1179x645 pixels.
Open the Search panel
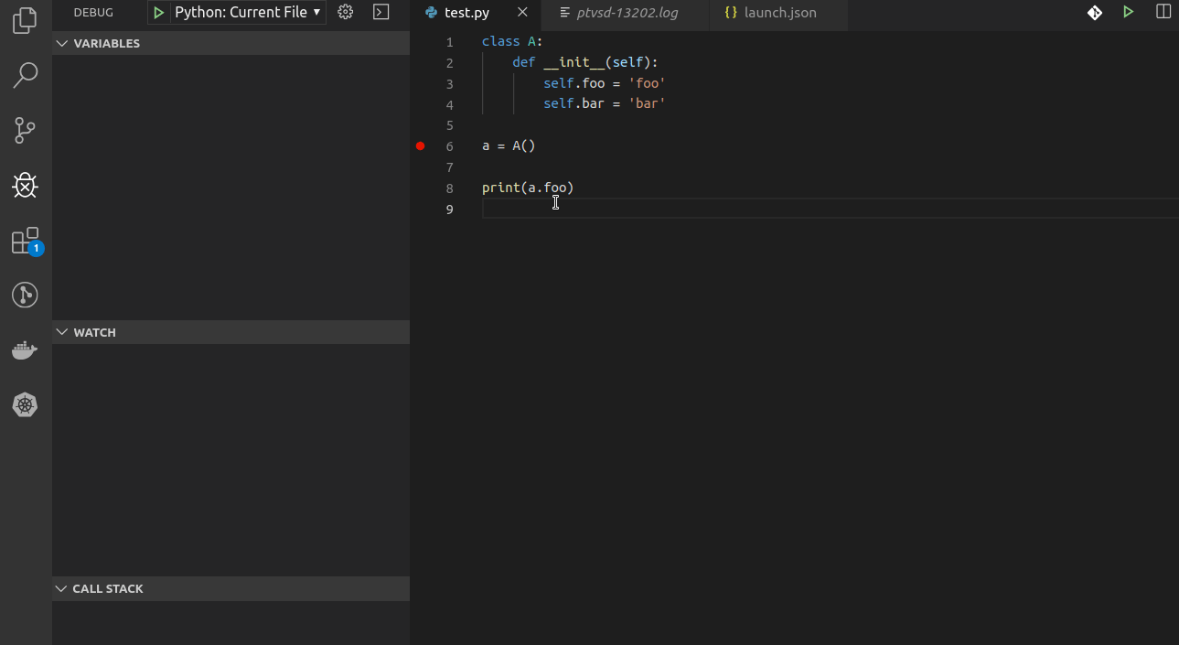click(x=25, y=74)
